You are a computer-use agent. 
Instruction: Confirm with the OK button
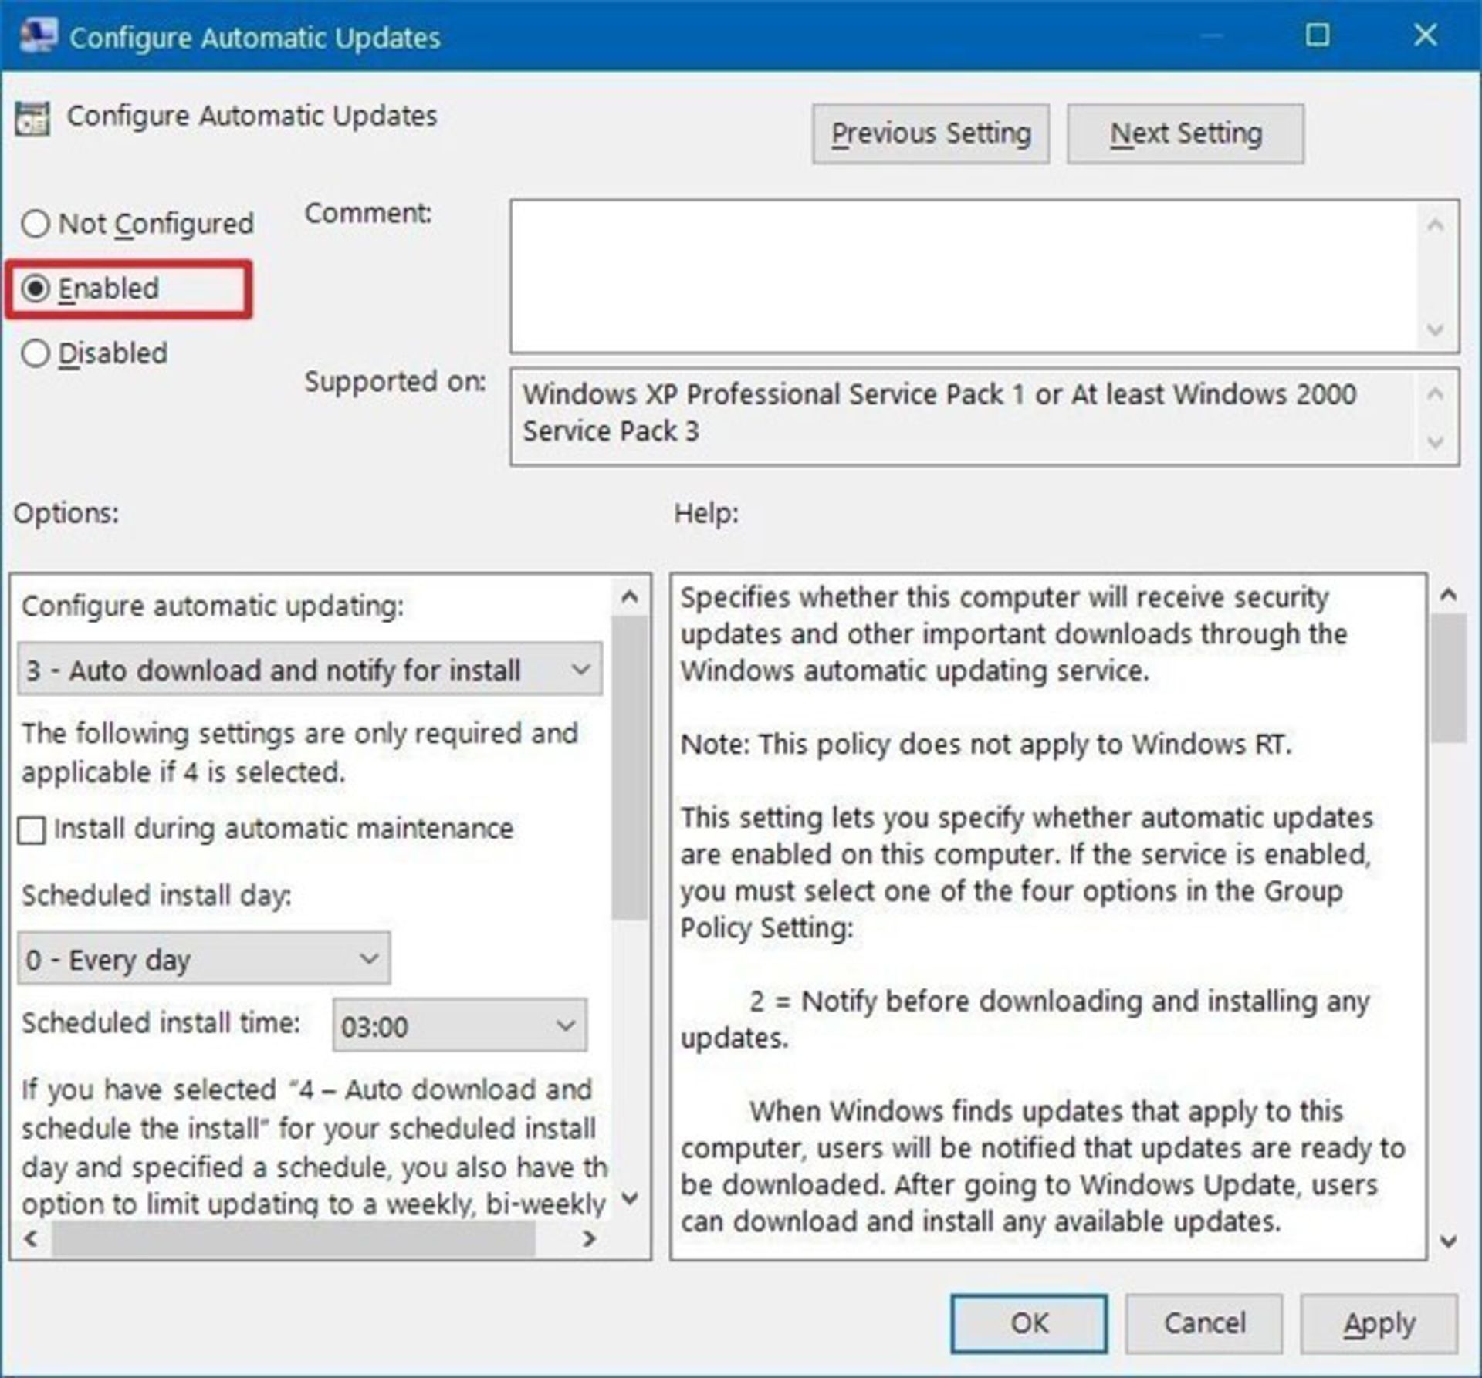[1028, 1323]
